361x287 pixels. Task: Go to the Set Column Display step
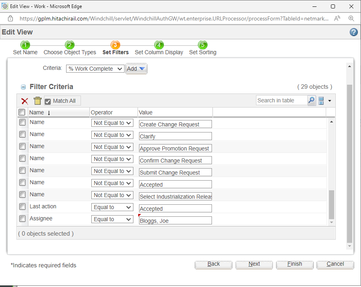tap(159, 45)
